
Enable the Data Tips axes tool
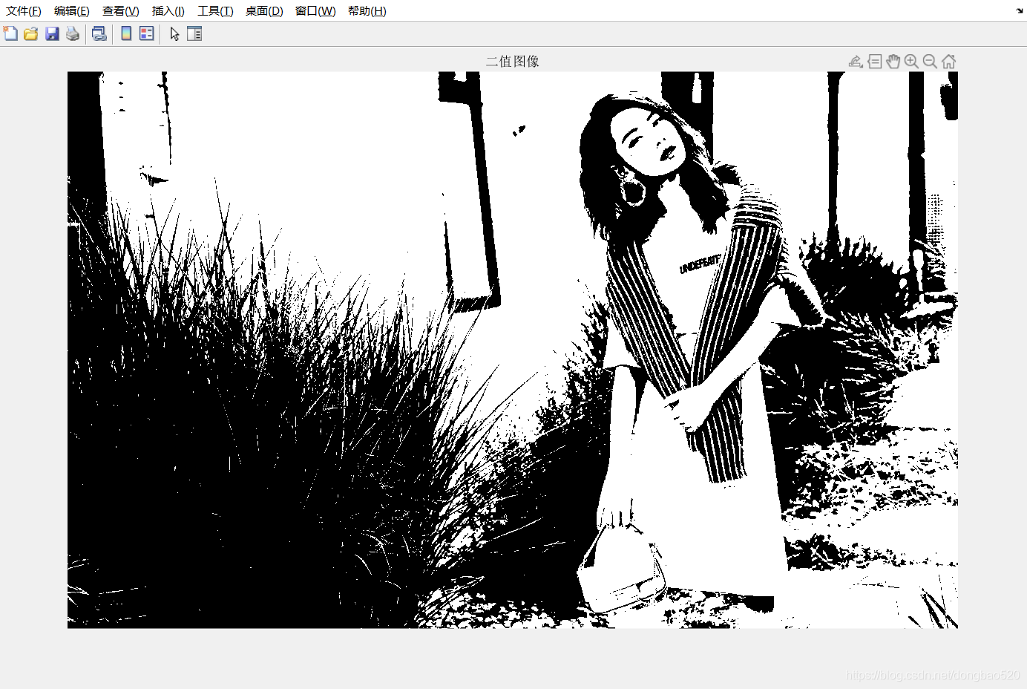tap(875, 62)
